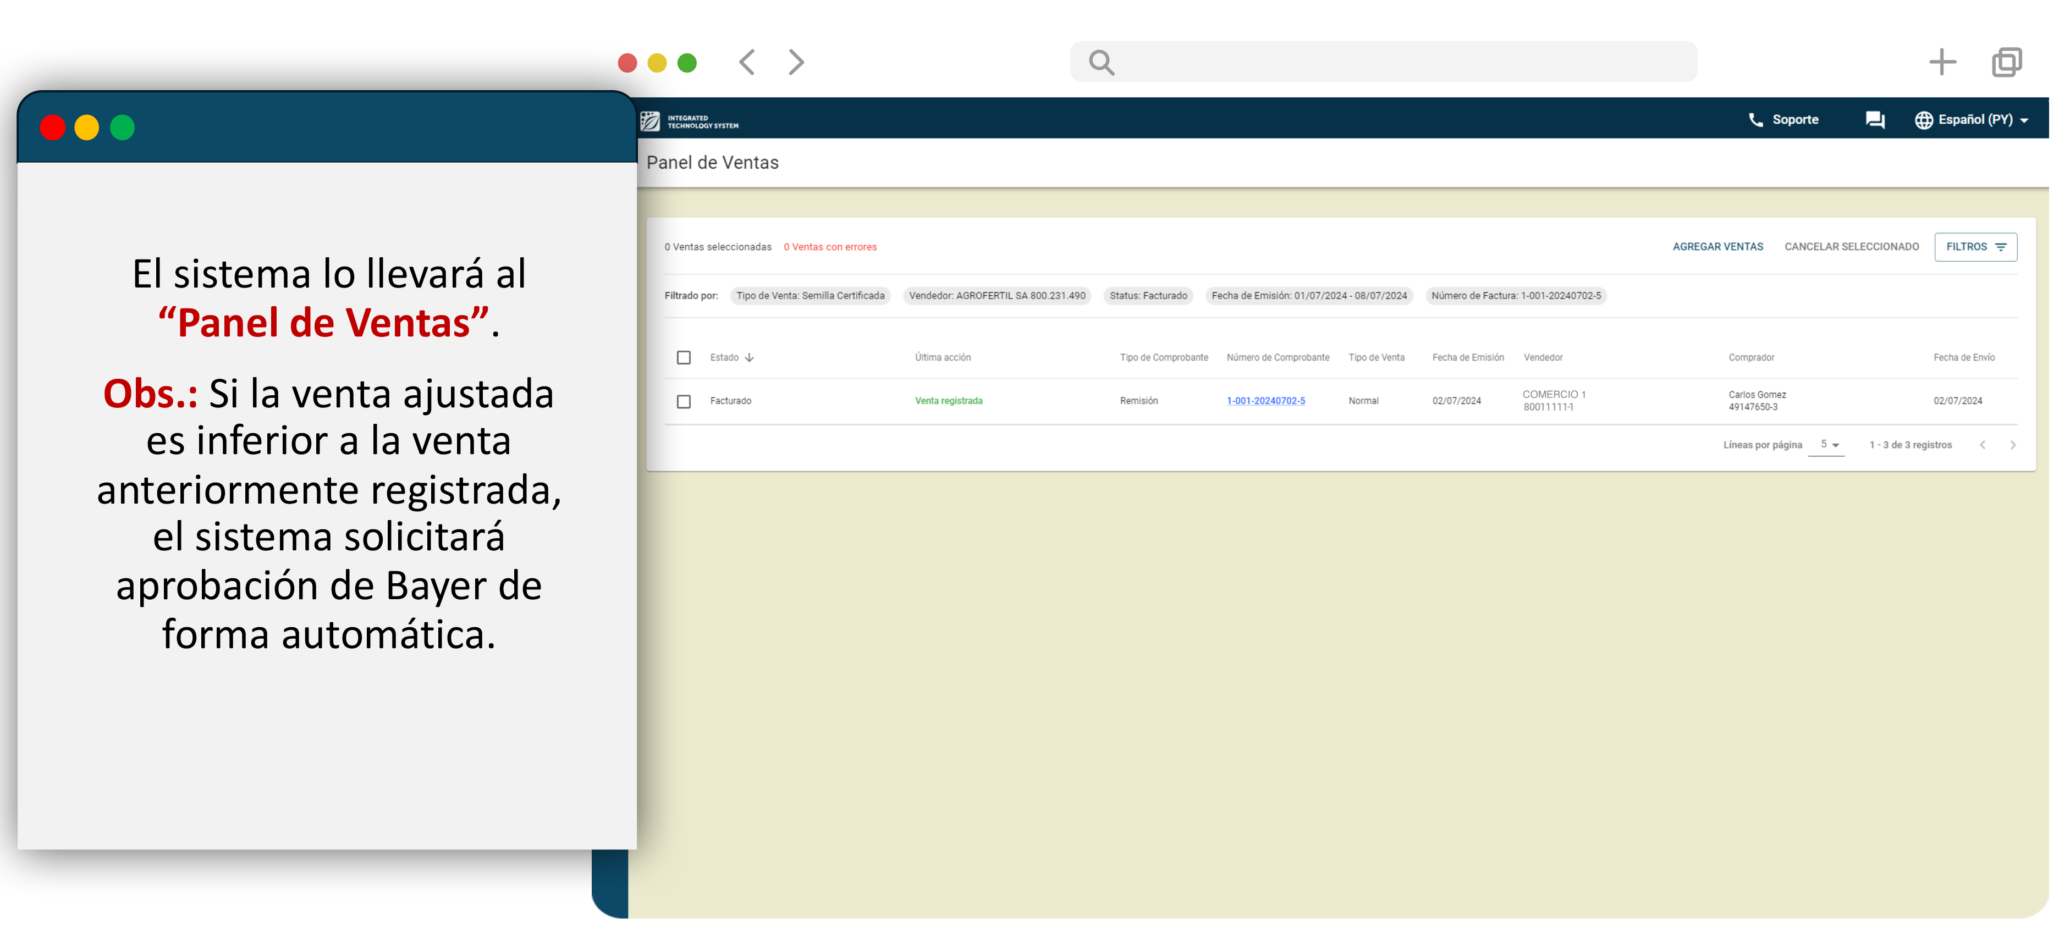Click the browser forward arrow
Image resolution: width=2070 pixels, height=940 pixels.
(x=796, y=62)
